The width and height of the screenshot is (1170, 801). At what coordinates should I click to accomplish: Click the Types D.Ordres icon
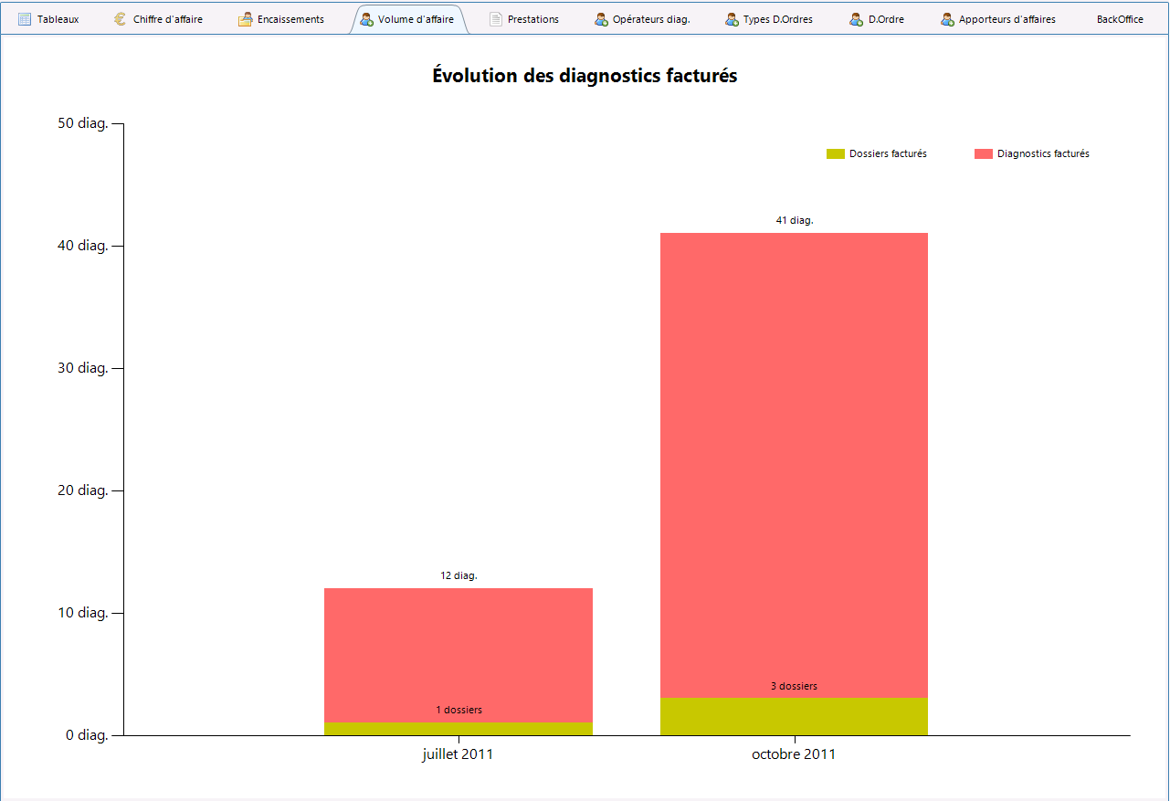tap(732, 19)
